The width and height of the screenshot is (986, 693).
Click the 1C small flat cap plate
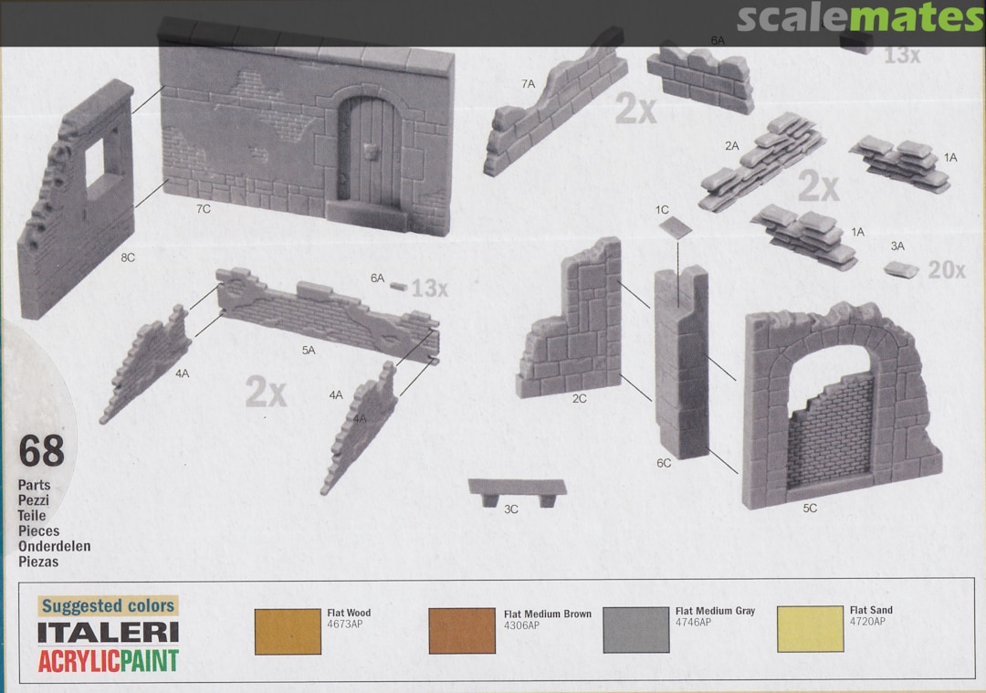676,227
